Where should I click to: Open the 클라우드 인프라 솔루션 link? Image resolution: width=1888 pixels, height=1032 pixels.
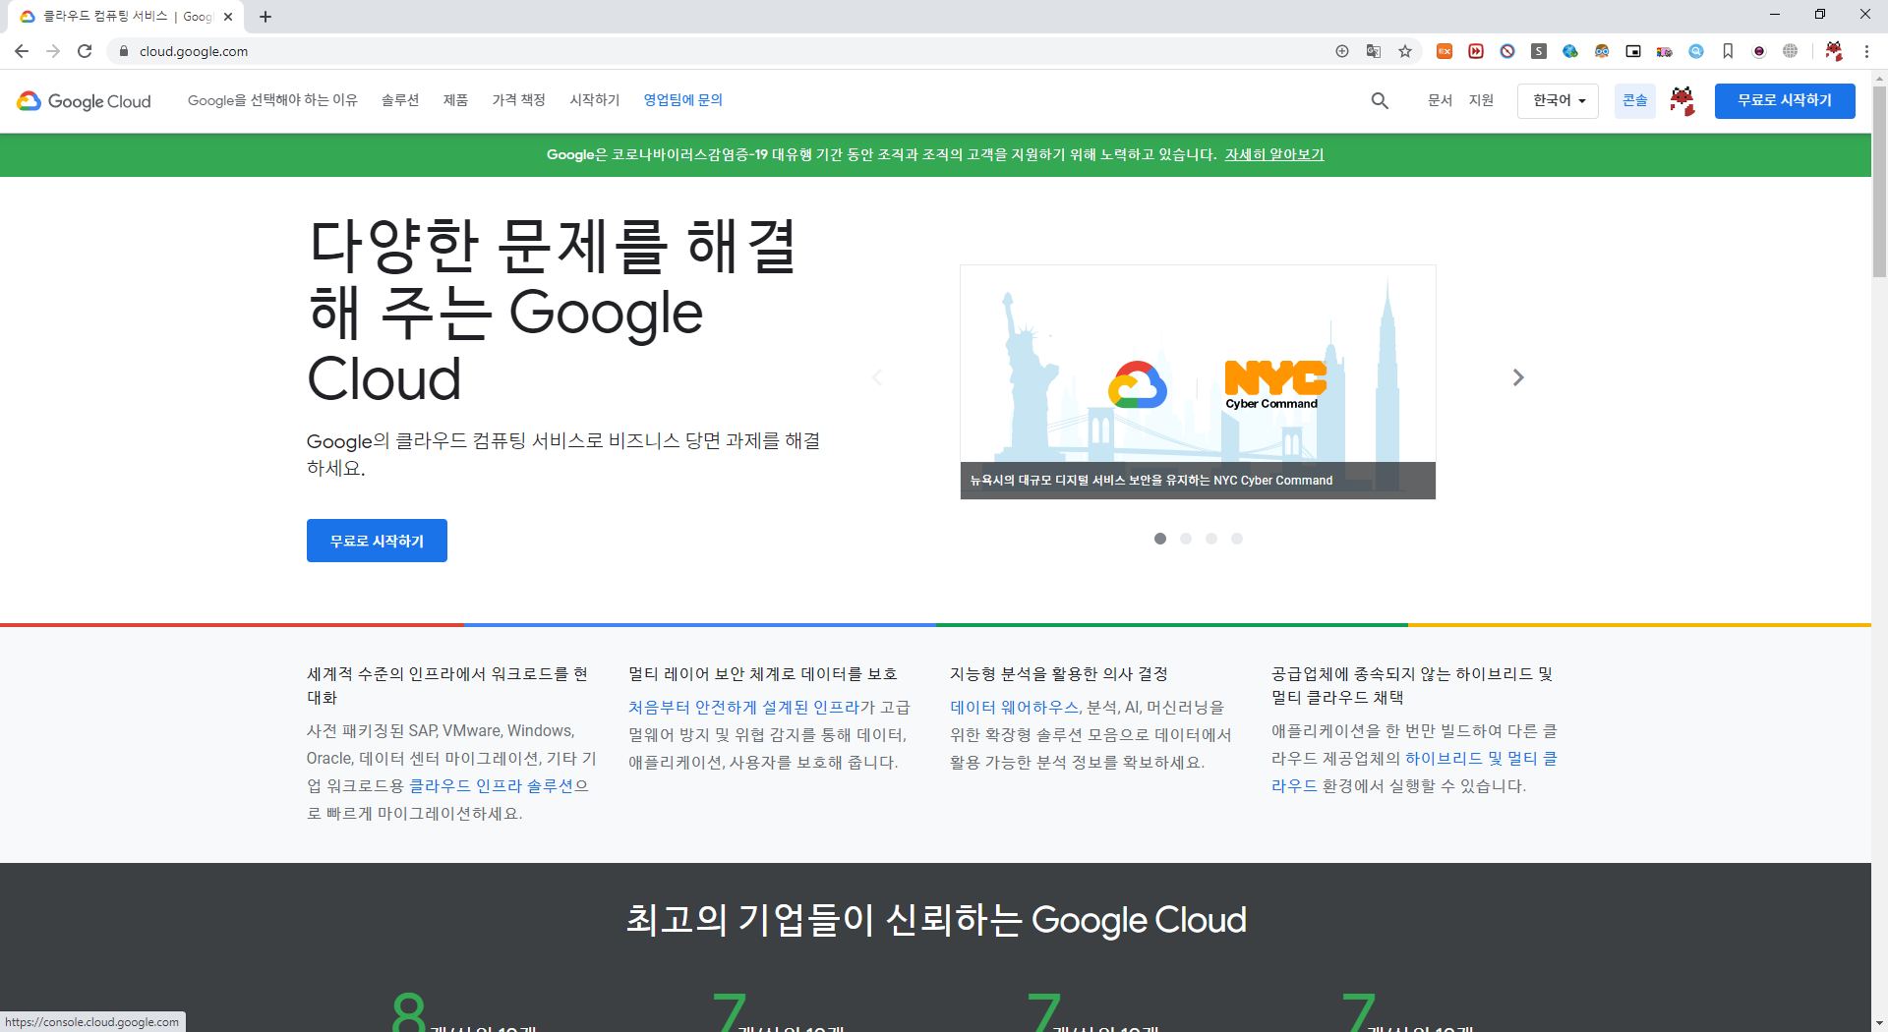494,786
